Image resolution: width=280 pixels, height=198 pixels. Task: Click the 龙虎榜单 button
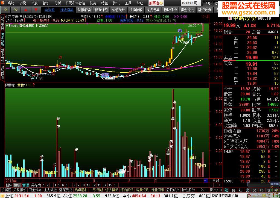click(153, 10)
